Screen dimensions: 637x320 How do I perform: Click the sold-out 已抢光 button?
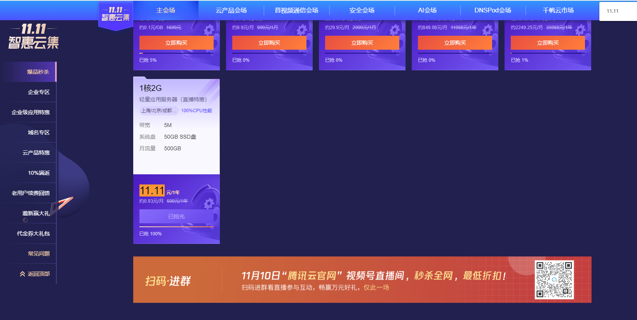pyautogui.click(x=176, y=216)
